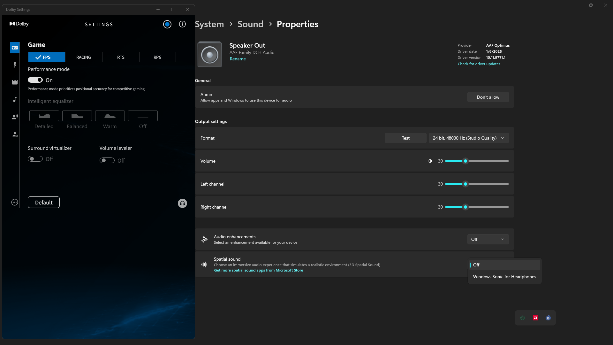Image resolution: width=613 pixels, height=345 pixels.
Task: Click the Left channel slider track
Action: 477,184
